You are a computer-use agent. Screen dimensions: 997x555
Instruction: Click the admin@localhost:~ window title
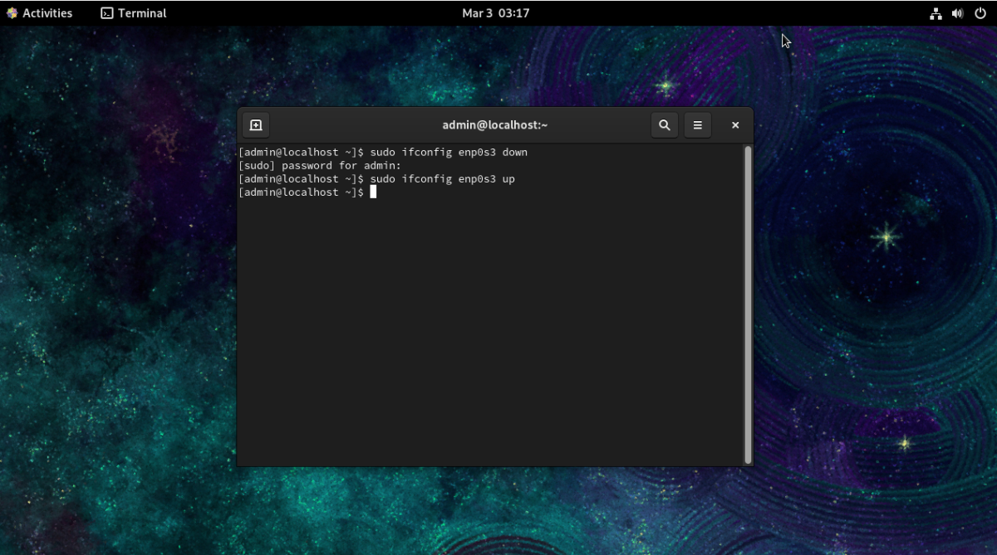coord(495,125)
